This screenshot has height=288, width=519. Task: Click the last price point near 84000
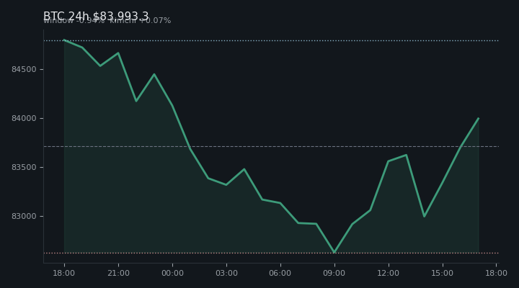[x=479, y=118]
